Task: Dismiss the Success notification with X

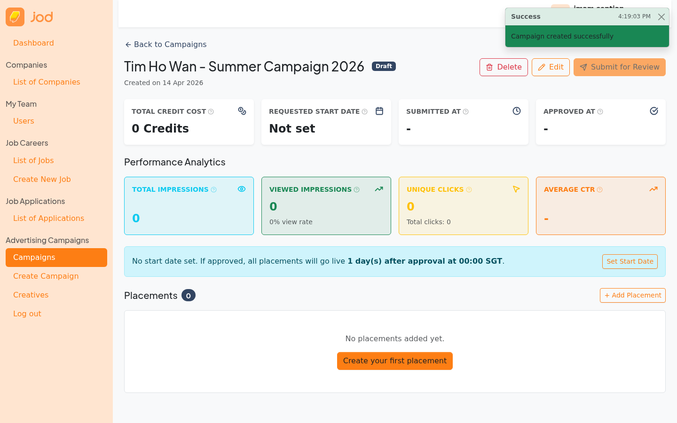Action: [661, 17]
